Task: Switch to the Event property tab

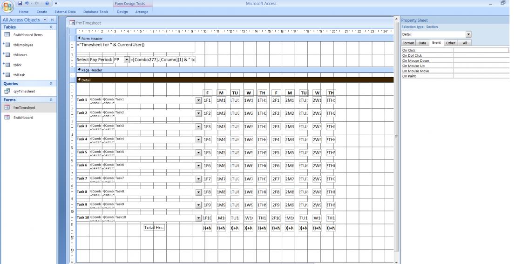Action: coord(436,43)
